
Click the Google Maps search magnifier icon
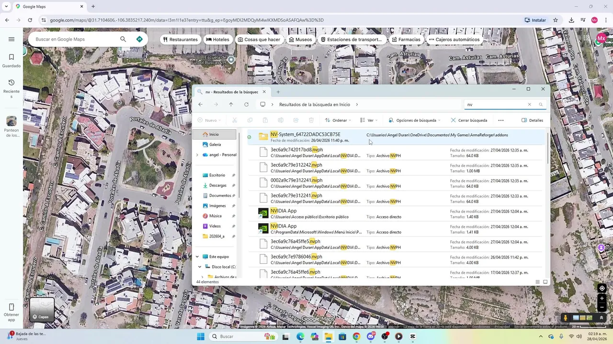[x=123, y=39]
